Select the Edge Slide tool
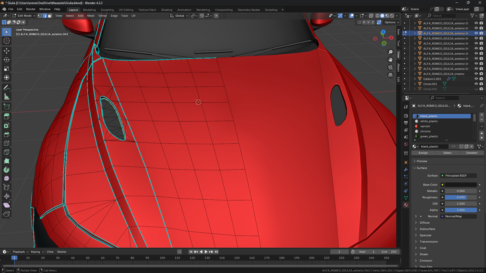Viewport: 486px width, 273px height. (7, 187)
